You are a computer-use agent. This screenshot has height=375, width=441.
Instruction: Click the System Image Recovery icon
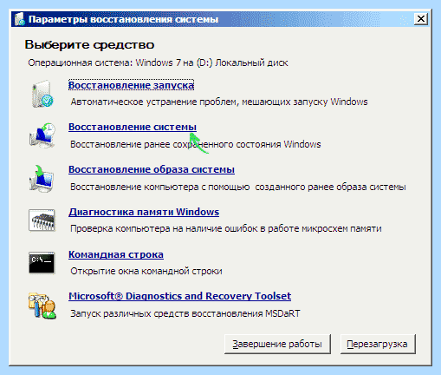coord(42,178)
